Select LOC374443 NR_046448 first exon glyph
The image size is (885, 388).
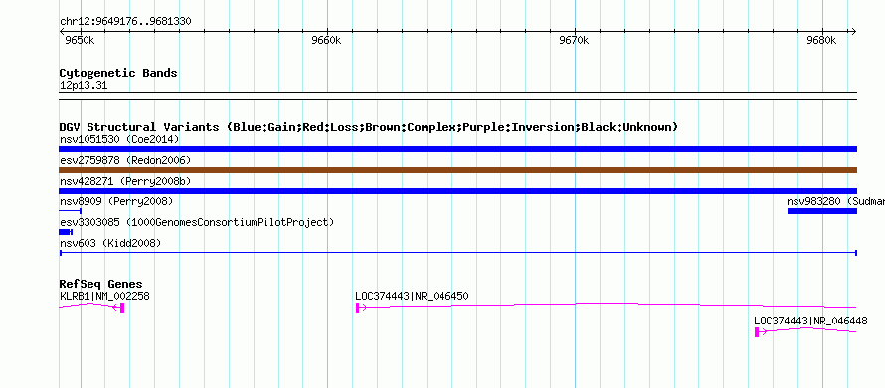[x=757, y=332]
